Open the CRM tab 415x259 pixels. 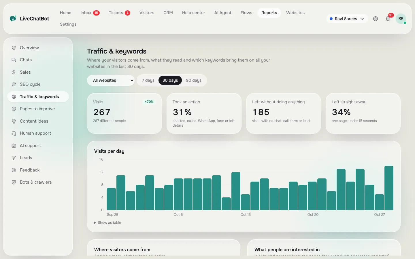[x=168, y=13]
